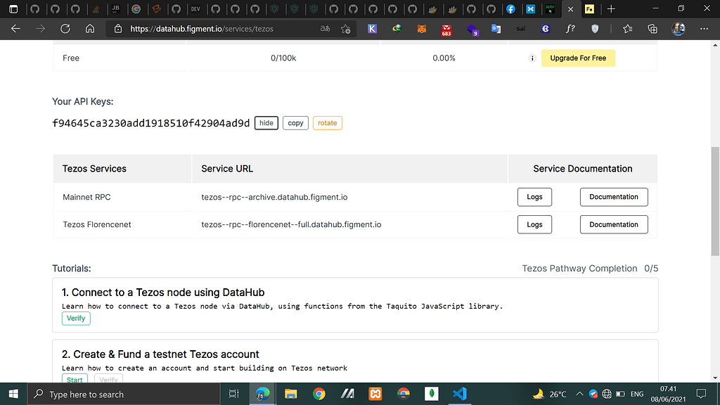The image size is (720, 405).
Task: Open Logs for Tezos Florencenet
Action: [x=534, y=224]
